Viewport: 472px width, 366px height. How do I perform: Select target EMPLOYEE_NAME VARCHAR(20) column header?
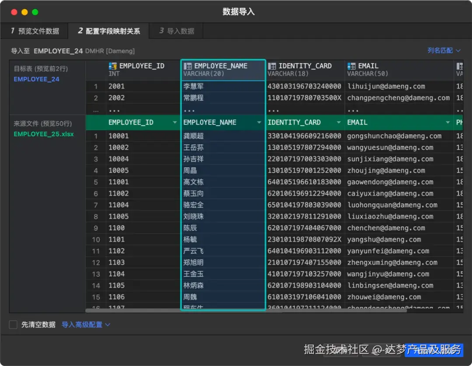click(223, 70)
